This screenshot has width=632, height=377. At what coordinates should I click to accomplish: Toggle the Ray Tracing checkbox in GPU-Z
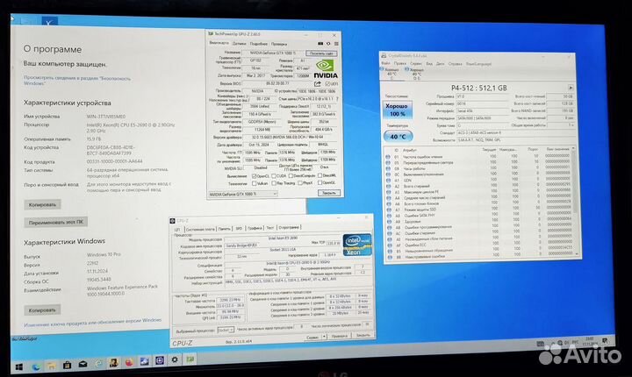click(x=274, y=183)
